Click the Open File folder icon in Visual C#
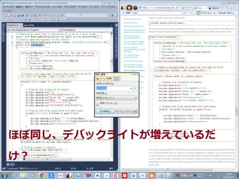 tap(14, 15)
